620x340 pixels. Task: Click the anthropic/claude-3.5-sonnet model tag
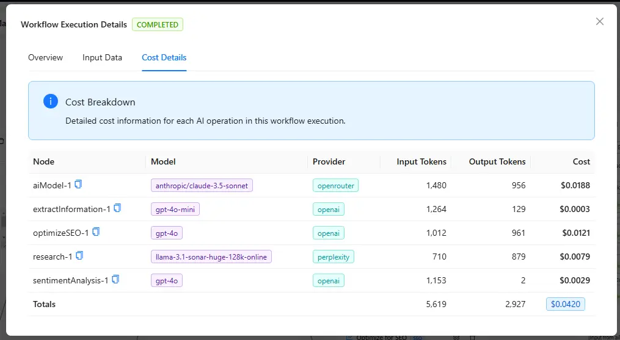click(202, 185)
